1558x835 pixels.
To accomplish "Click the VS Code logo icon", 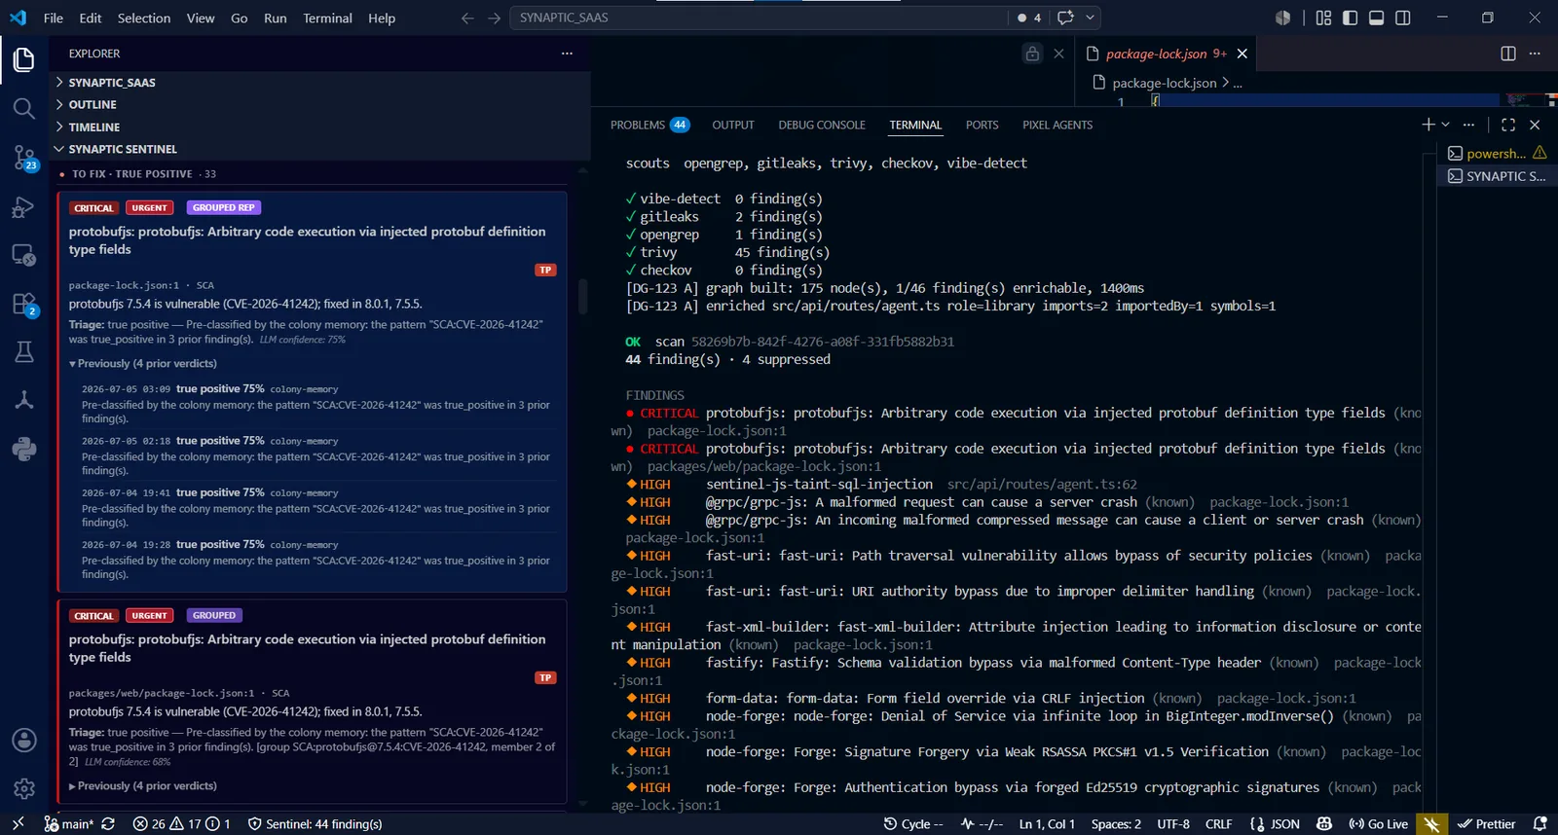I will pyautogui.click(x=19, y=18).
